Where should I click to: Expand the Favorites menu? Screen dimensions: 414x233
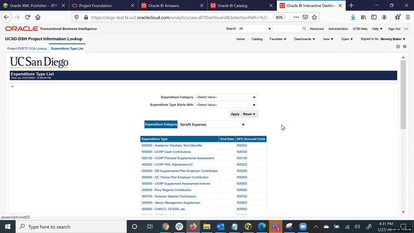tap(278, 39)
